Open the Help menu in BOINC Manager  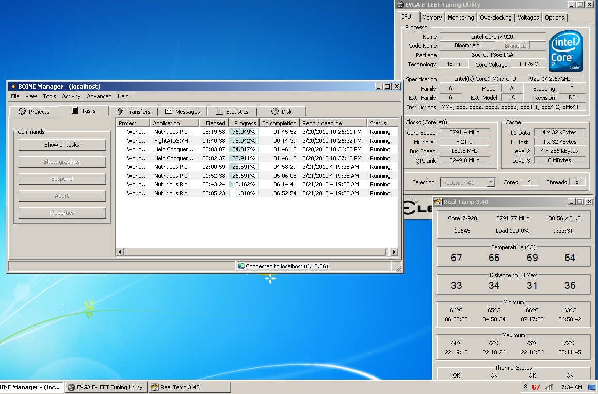pos(123,96)
